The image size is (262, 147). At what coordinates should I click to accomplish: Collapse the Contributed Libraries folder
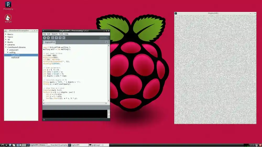tap(6, 47)
